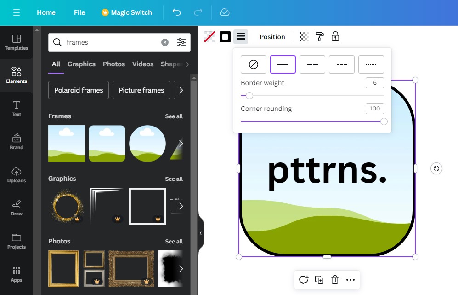Click the Border weight slider handle

point(249,96)
